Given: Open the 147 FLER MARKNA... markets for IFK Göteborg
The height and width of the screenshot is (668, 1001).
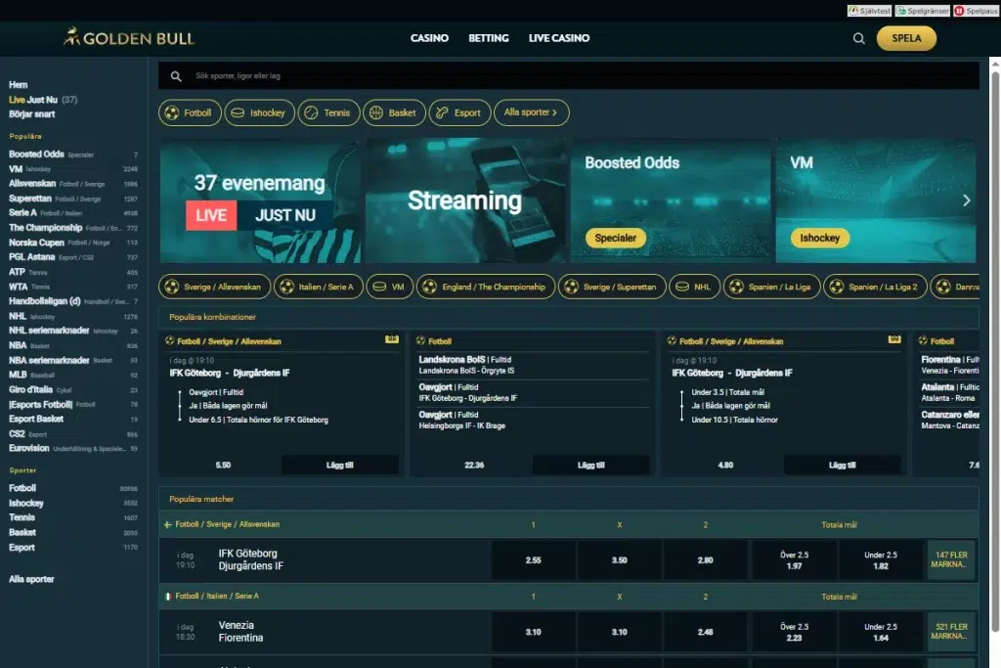Looking at the screenshot, I should (950, 560).
